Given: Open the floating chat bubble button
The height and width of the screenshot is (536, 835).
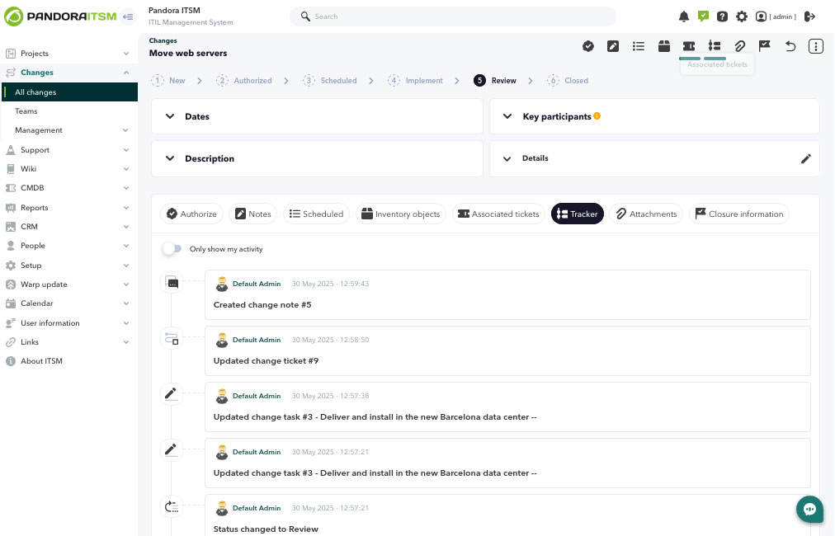Looking at the screenshot, I should 809,510.
